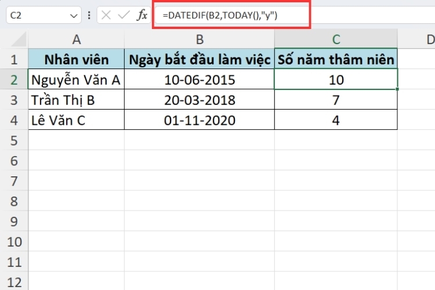Select cell 'Trần Thị B'
435x290 pixels.
pyautogui.click(x=77, y=100)
